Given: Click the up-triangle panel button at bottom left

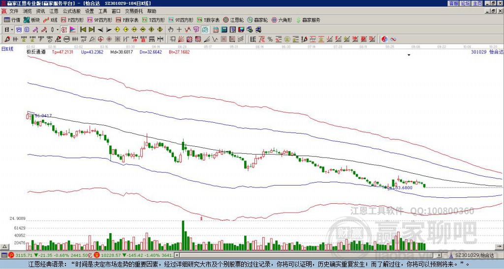Looking at the screenshot, I should (4, 247).
